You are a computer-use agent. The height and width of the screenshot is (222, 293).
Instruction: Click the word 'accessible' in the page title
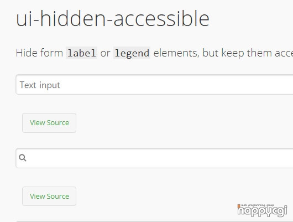point(161,19)
